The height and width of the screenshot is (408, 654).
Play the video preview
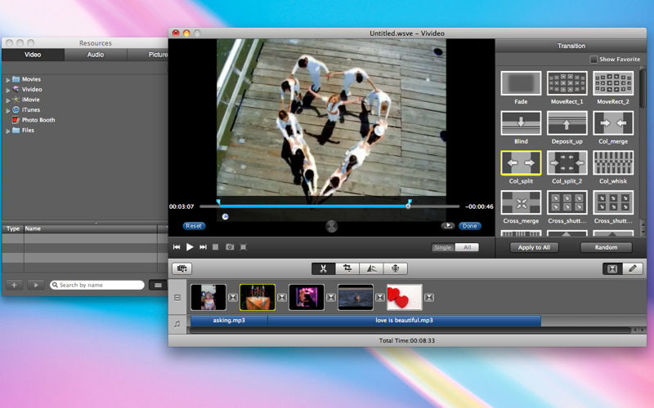point(190,247)
